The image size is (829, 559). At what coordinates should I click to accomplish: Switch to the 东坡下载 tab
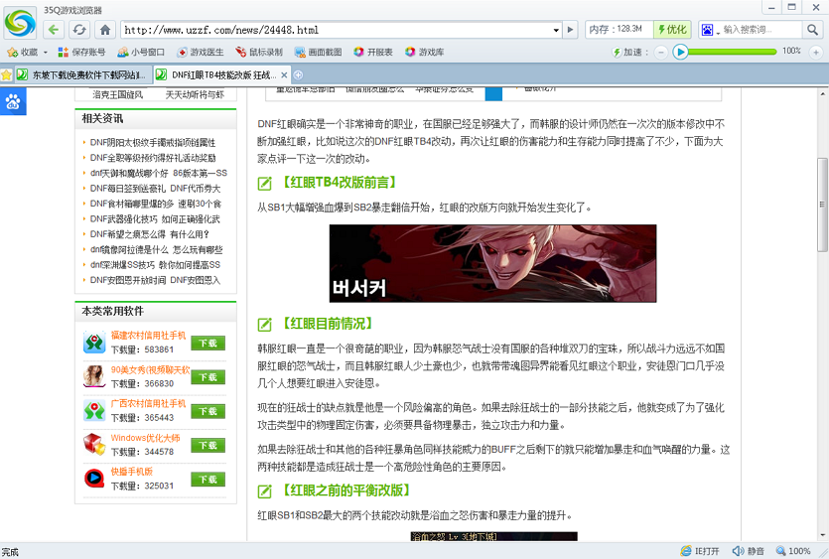pos(83,75)
